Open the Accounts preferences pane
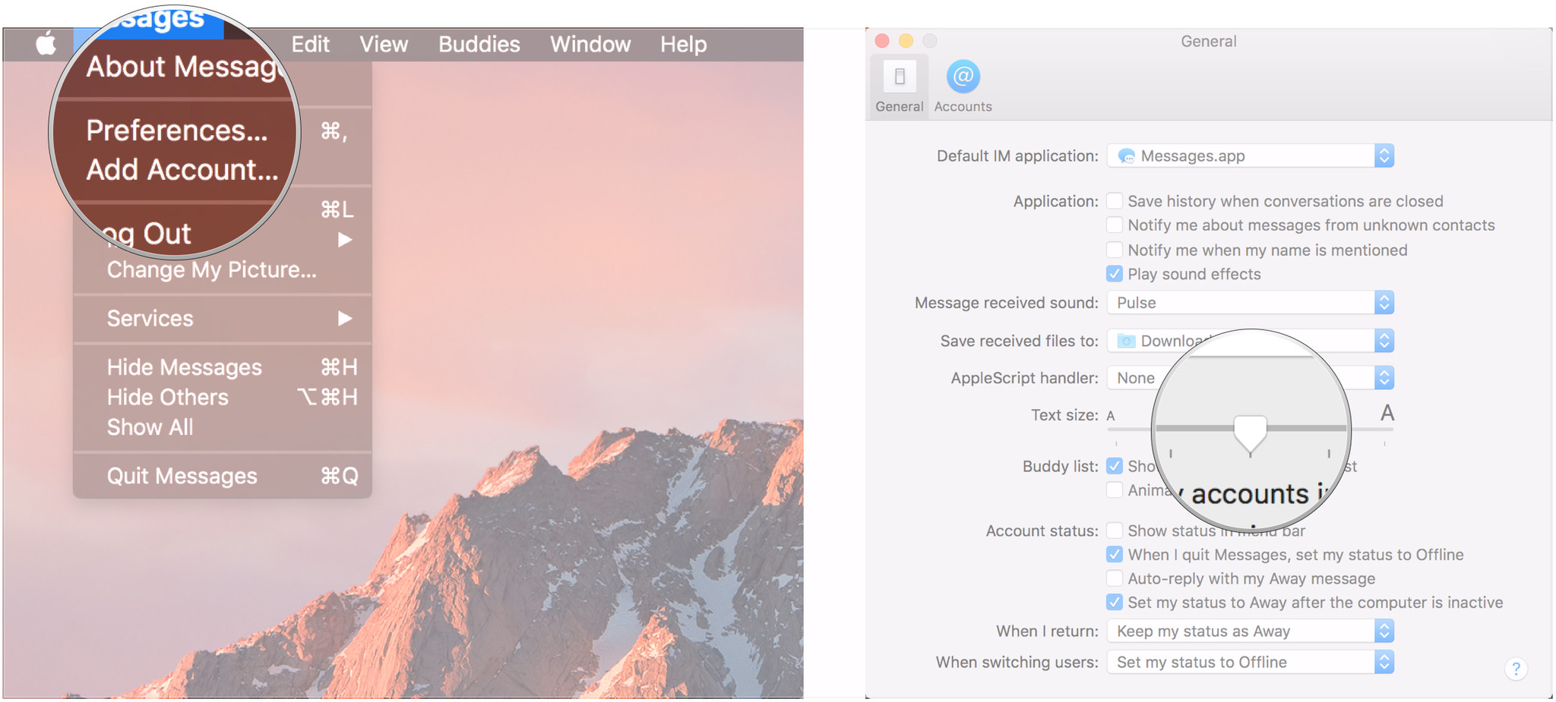1556x702 pixels. 963,87
